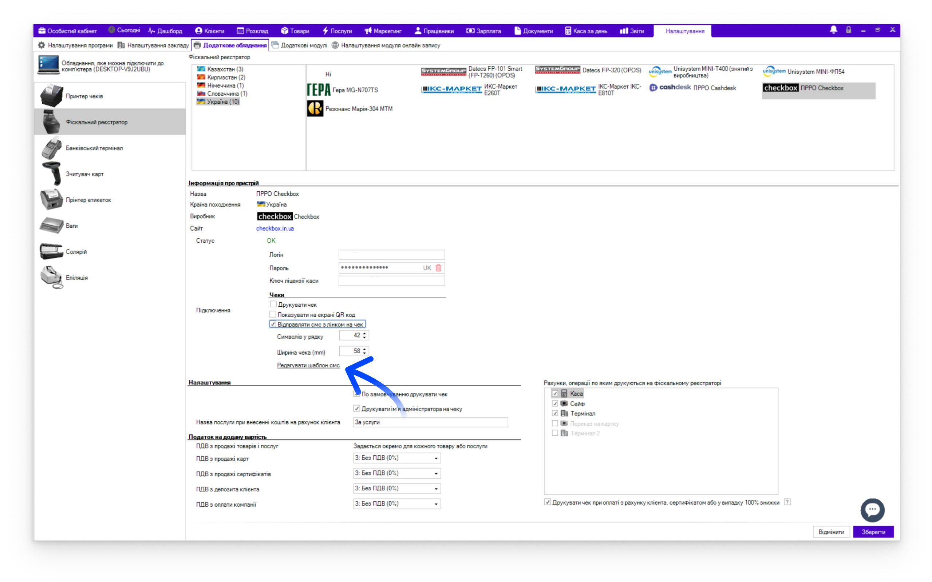This screenshot has width=932, height=582.
Task: Toggle receipt printing for client account payments
Action: tap(547, 502)
